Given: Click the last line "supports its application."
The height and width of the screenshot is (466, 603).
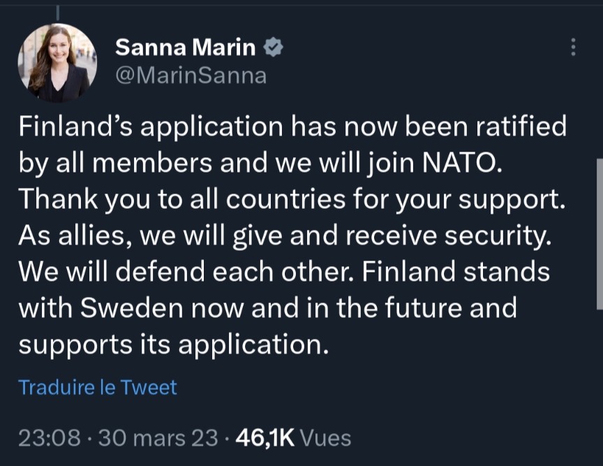Looking at the screenshot, I should 173,344.
